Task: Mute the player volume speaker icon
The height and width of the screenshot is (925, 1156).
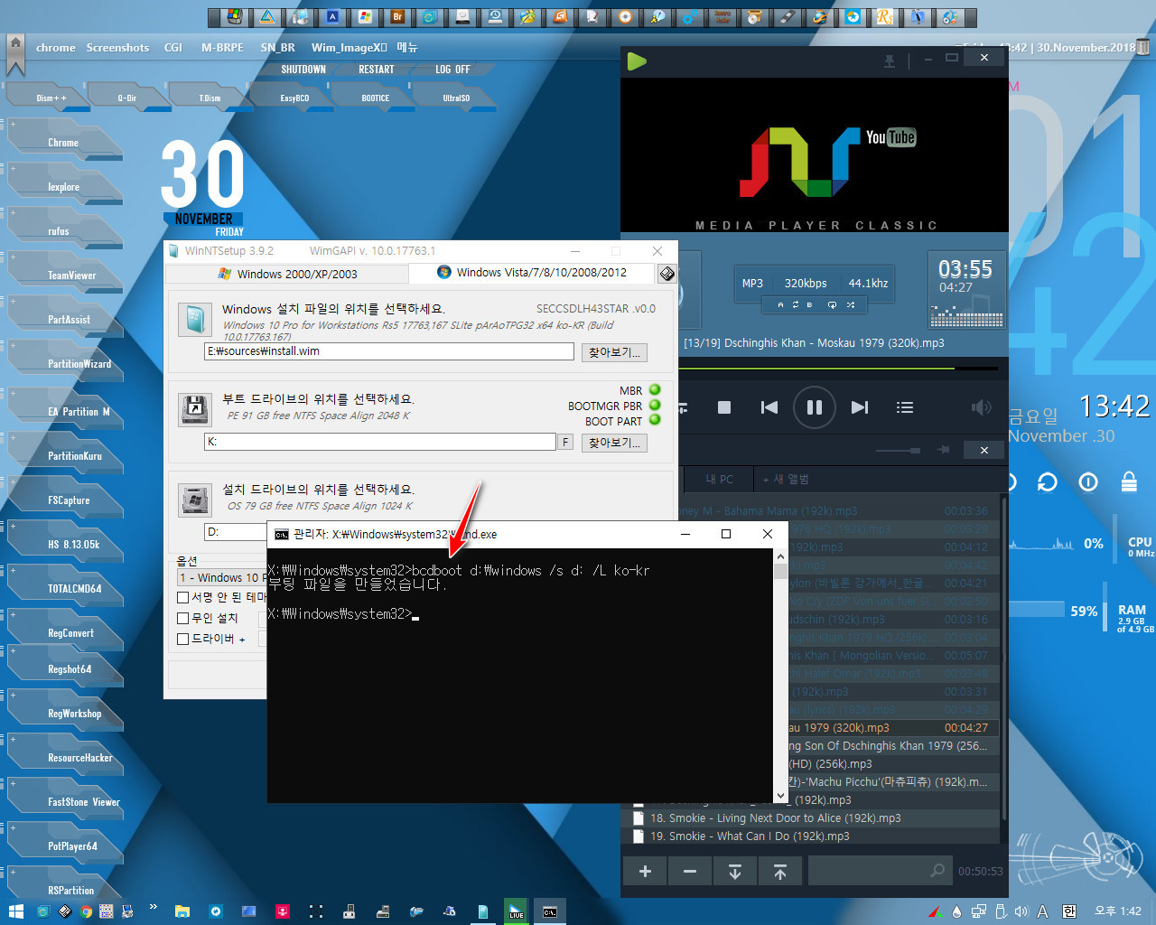Action: pyautogui.click(x=981, y=407)
